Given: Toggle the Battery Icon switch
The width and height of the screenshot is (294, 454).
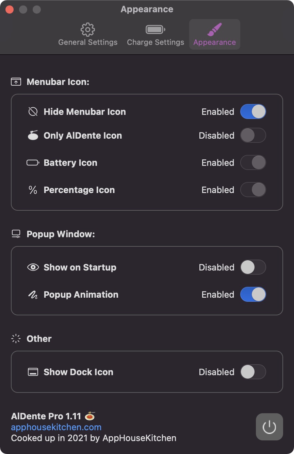Looking at the screenshot, I should pos(253,163).
